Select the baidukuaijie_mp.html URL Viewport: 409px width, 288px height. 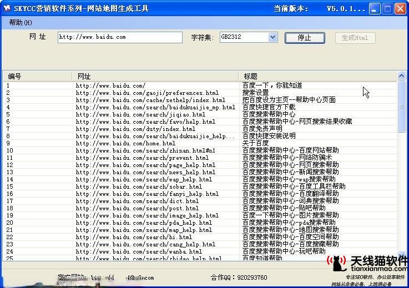155,107
